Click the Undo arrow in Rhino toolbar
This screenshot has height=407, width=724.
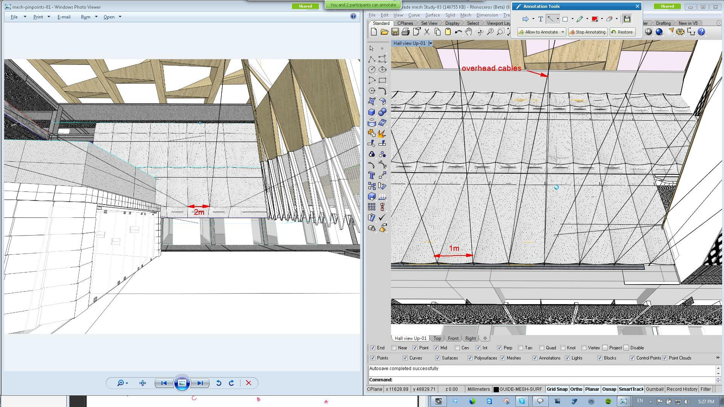[458, 32]
